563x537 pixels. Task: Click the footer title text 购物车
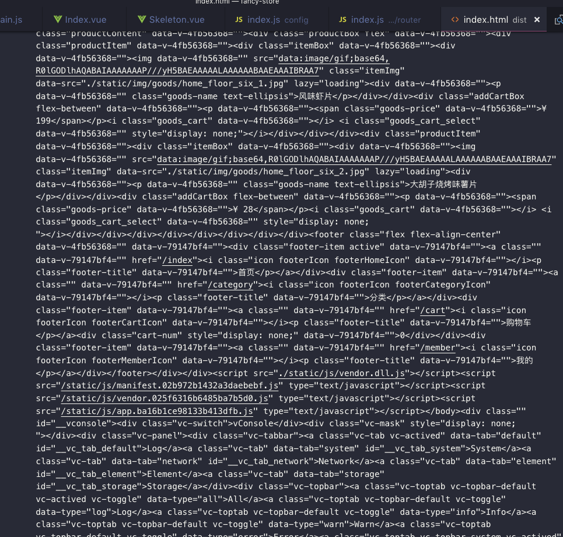pyautogui.click(x=519, y=322)
